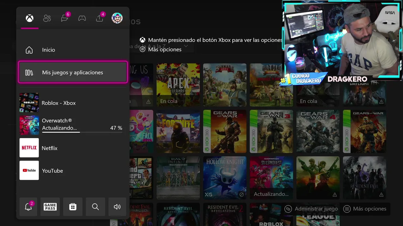403x226 pixels.
Task: Select the Grand Theft Auto V tile
Action: point(141,178)
